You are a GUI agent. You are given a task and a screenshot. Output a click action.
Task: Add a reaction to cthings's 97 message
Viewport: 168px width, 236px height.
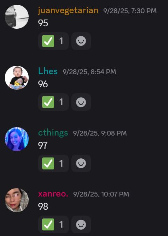[x=81, y=163]
